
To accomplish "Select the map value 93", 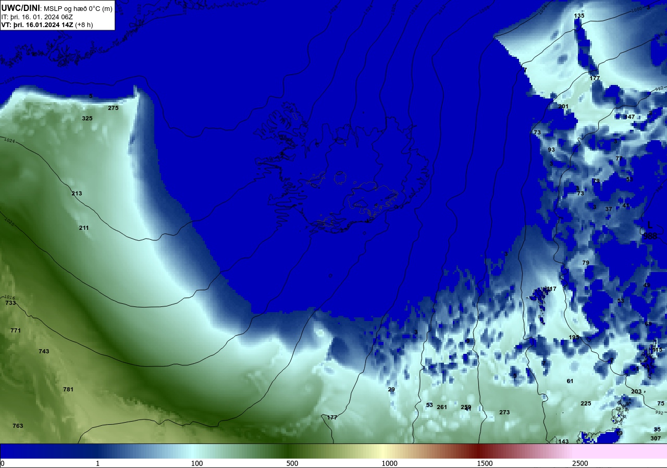I will [551, 150].
